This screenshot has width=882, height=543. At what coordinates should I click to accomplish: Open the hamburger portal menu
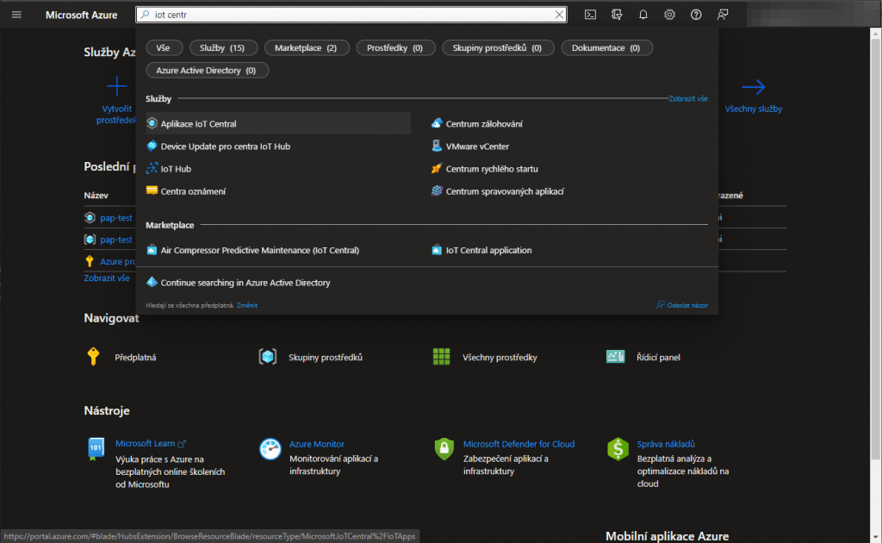16,15
